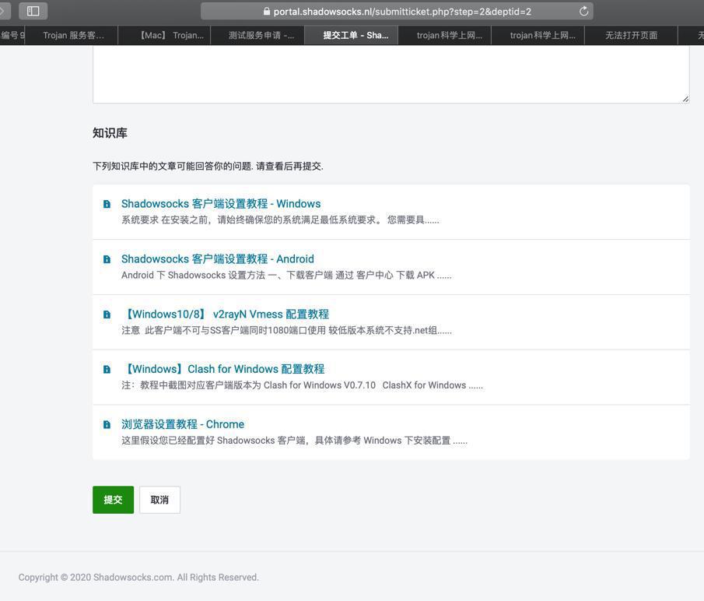Reload the page with the refresh icon
Image resolution: width=704 pixels, height=601 pixels.
583,11
